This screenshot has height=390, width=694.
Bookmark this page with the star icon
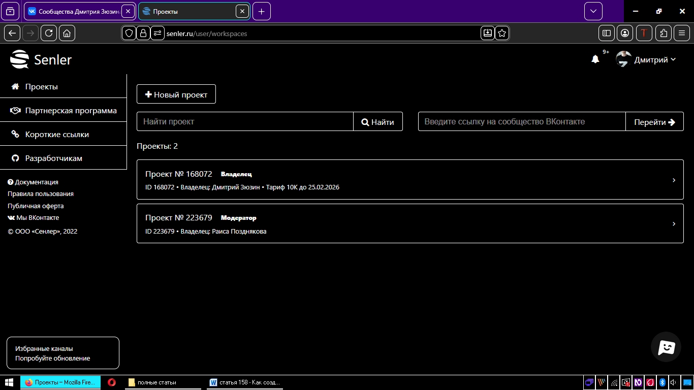(502, 33)
